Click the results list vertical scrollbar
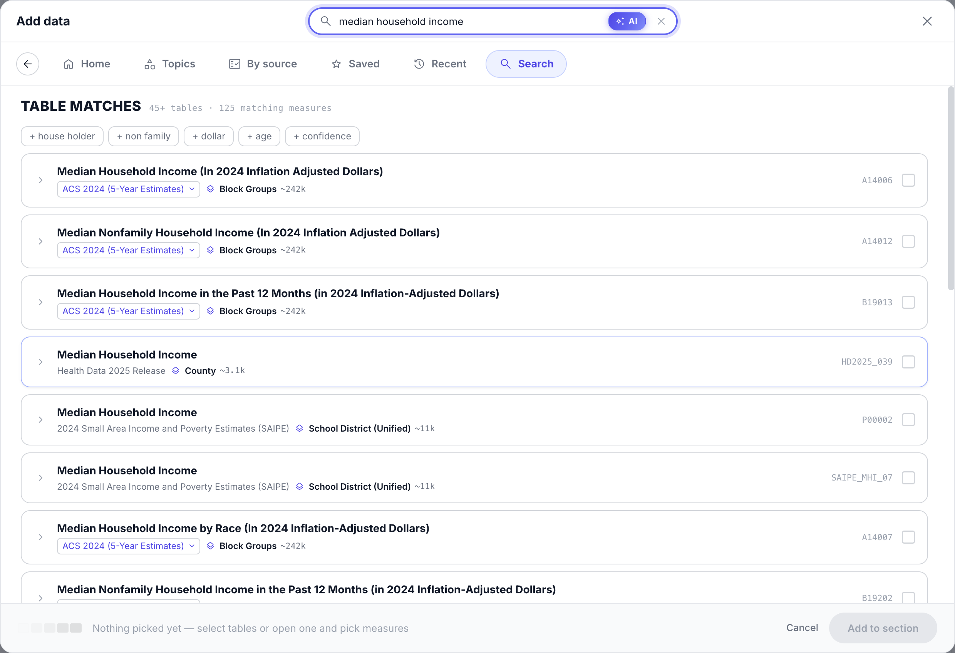955x653 pixels. coord(951,189)
